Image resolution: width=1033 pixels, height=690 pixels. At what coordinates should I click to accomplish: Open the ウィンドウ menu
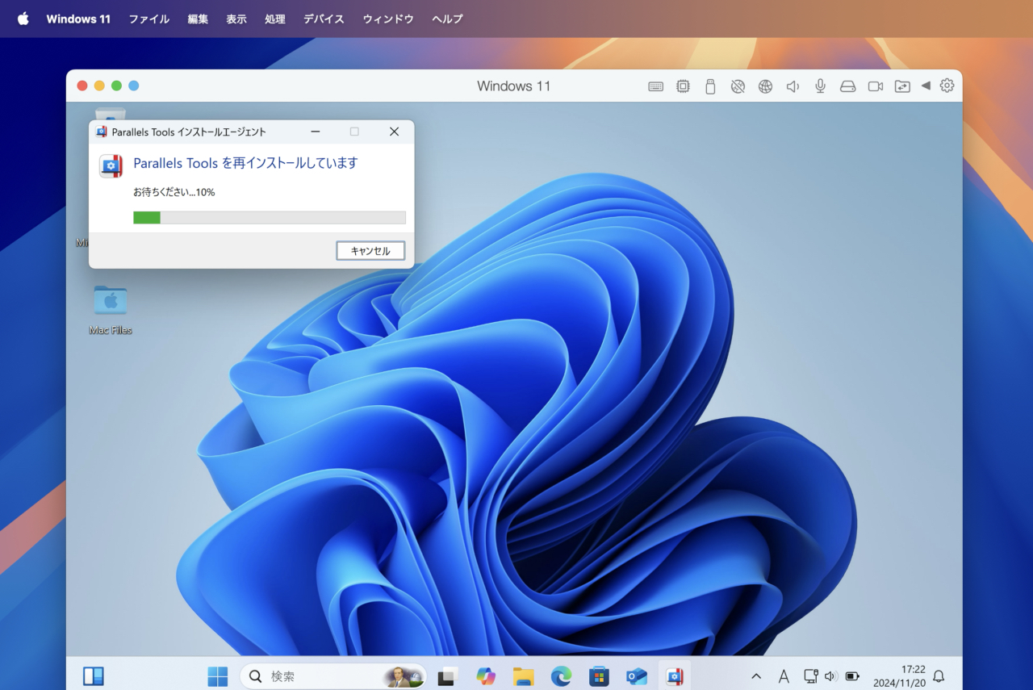(388, 19)
